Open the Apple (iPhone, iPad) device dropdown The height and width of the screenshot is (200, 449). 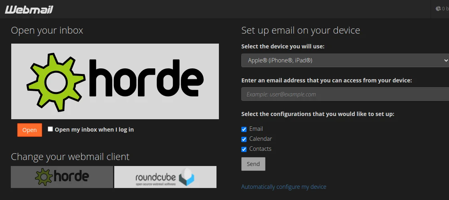click(345, 60)
